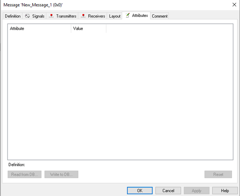This screenshot has height=196, width=240.
Task: Close the Message dialog window
Action: tap(234, 5)
